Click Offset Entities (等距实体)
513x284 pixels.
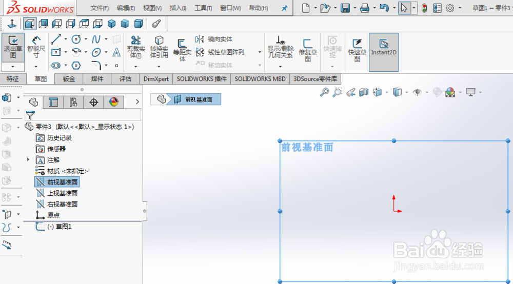coord(182,50)
